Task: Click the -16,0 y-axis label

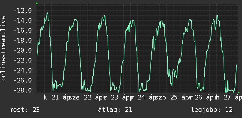Action: point(23,31)
